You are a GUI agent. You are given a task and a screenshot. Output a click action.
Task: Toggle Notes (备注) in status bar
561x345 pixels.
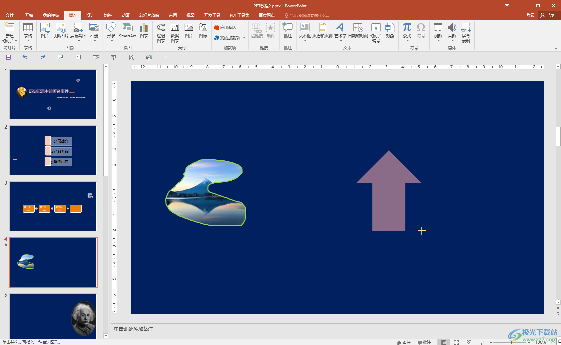click(x=404, y=342)
